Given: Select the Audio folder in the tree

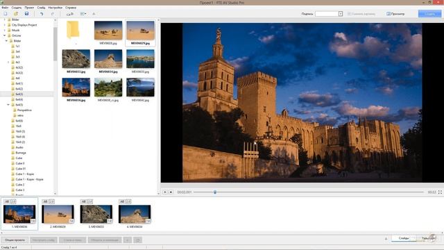Looking at the screenshot, I should click(x=19, y=147).
